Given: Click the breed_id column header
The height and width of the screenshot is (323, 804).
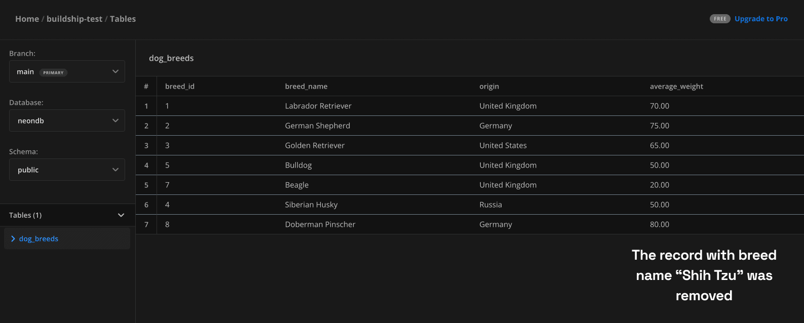Looking at the screenshot, I should click(x=179, y=87).
